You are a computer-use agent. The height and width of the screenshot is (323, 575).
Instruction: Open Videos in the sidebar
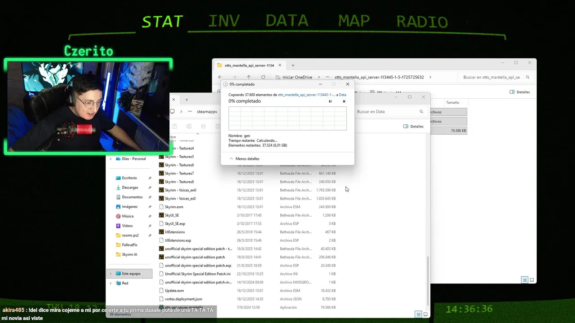pos(127,226)
